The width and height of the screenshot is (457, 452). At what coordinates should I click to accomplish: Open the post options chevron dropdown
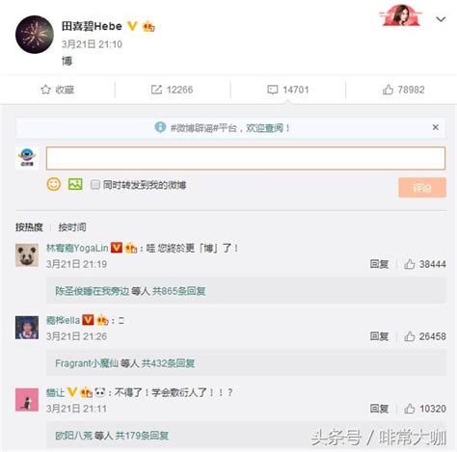(x=441, y=19)
